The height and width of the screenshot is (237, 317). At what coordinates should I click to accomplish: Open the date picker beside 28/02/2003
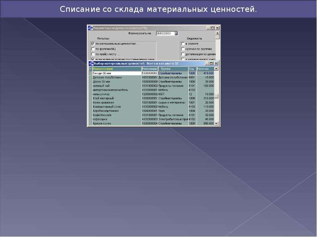[x=176, y=34]
